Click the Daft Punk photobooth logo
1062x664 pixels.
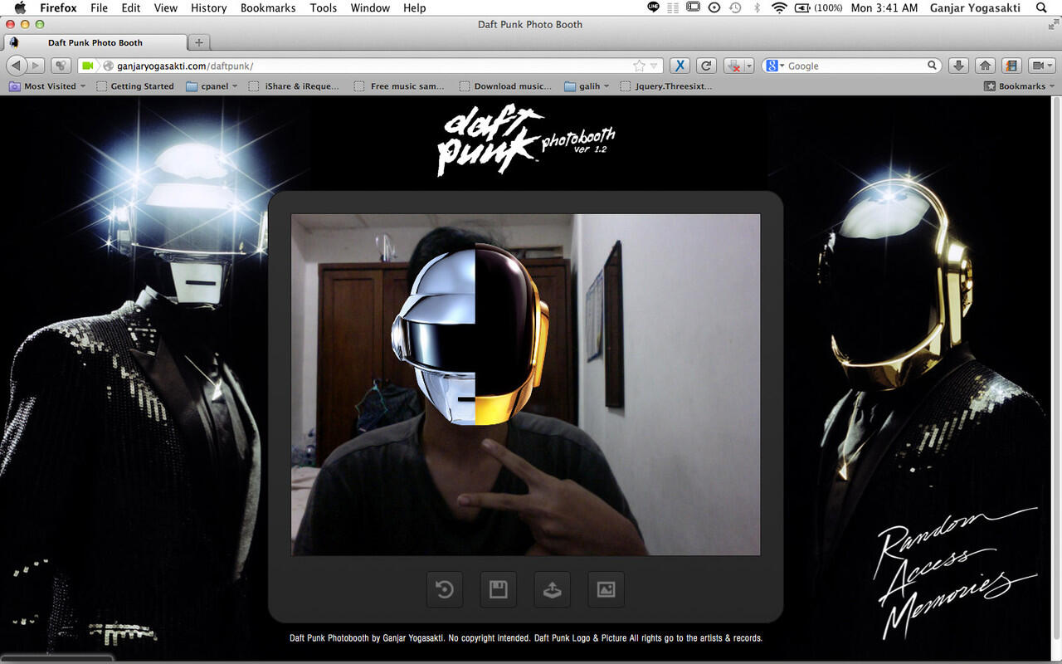pyautogui.click(x=526, y=140)
